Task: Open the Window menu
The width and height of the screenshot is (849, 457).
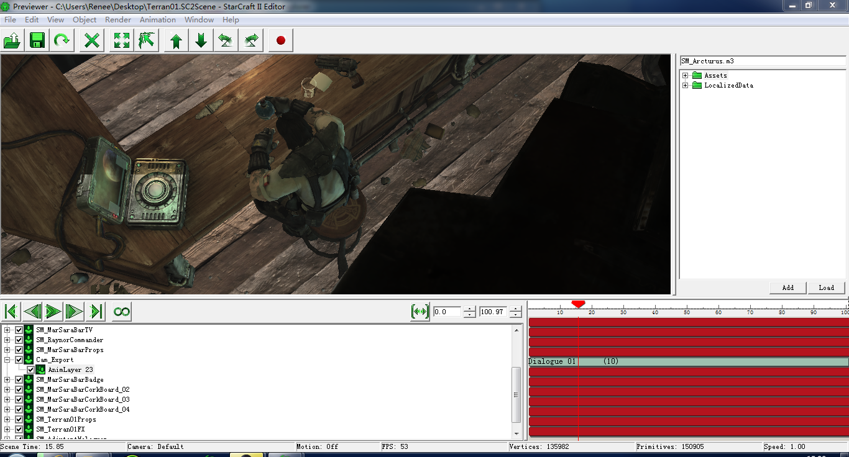Action: (199, 20)
